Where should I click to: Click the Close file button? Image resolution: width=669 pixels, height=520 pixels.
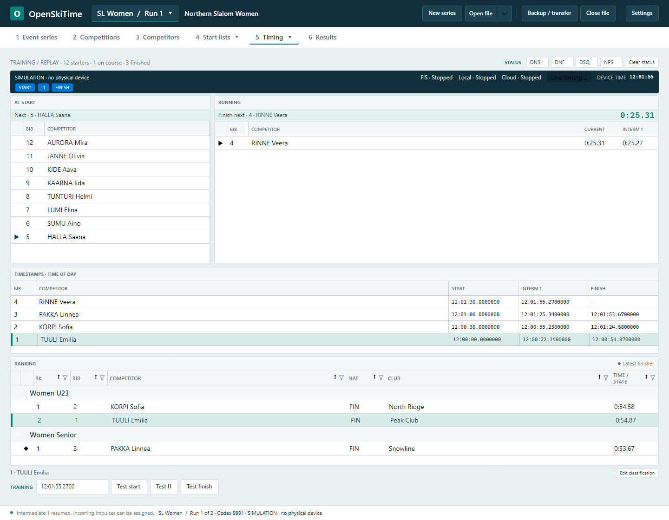pos(598,13)
